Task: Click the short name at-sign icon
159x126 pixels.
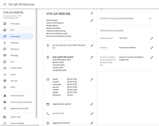Action: pyautogui.click(x=48, y=123)
